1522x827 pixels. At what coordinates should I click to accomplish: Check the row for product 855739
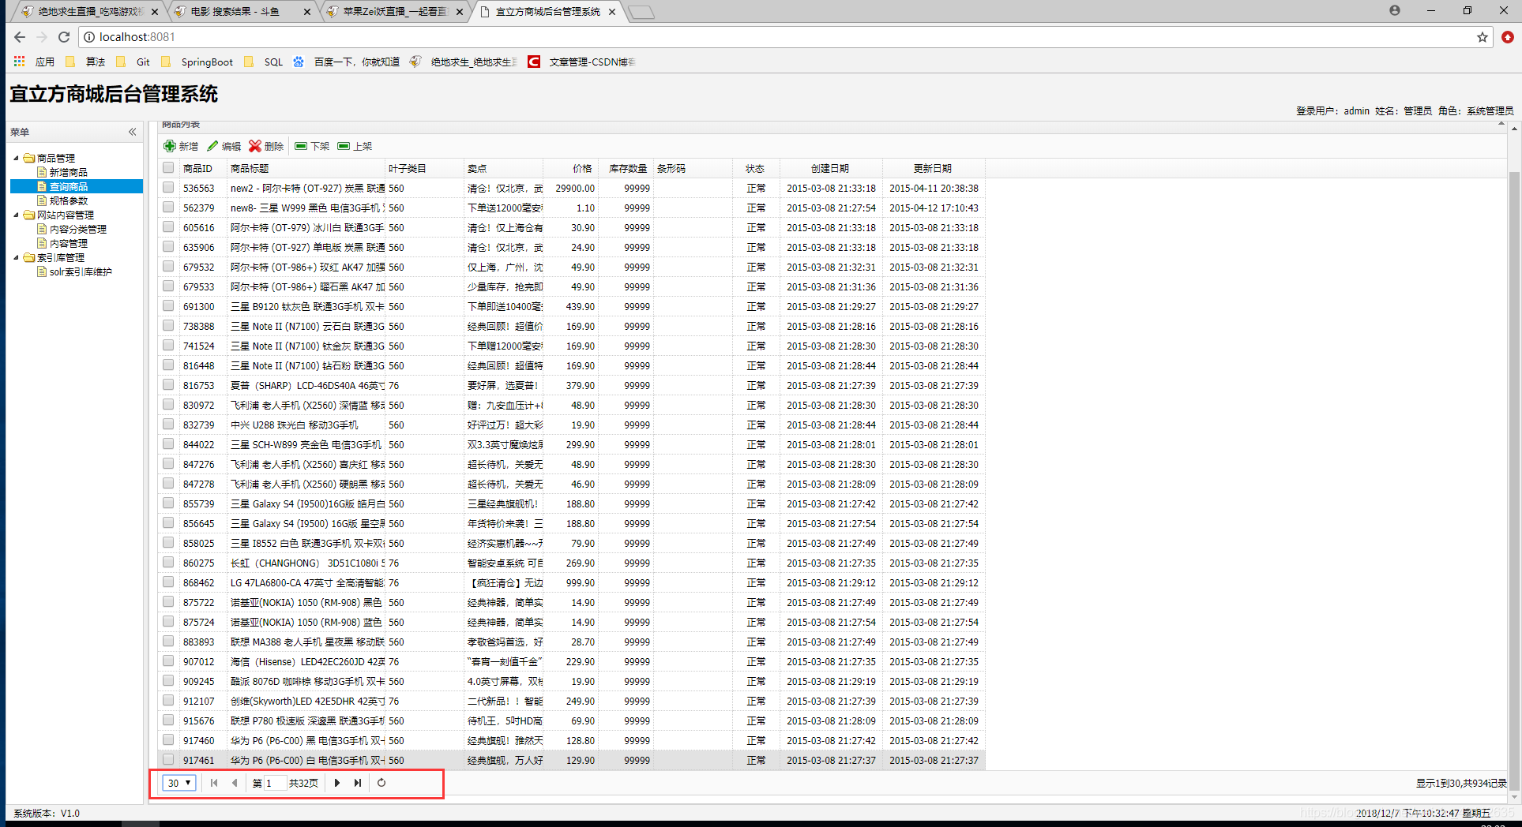pyautogui.click(x=168, y=503)
